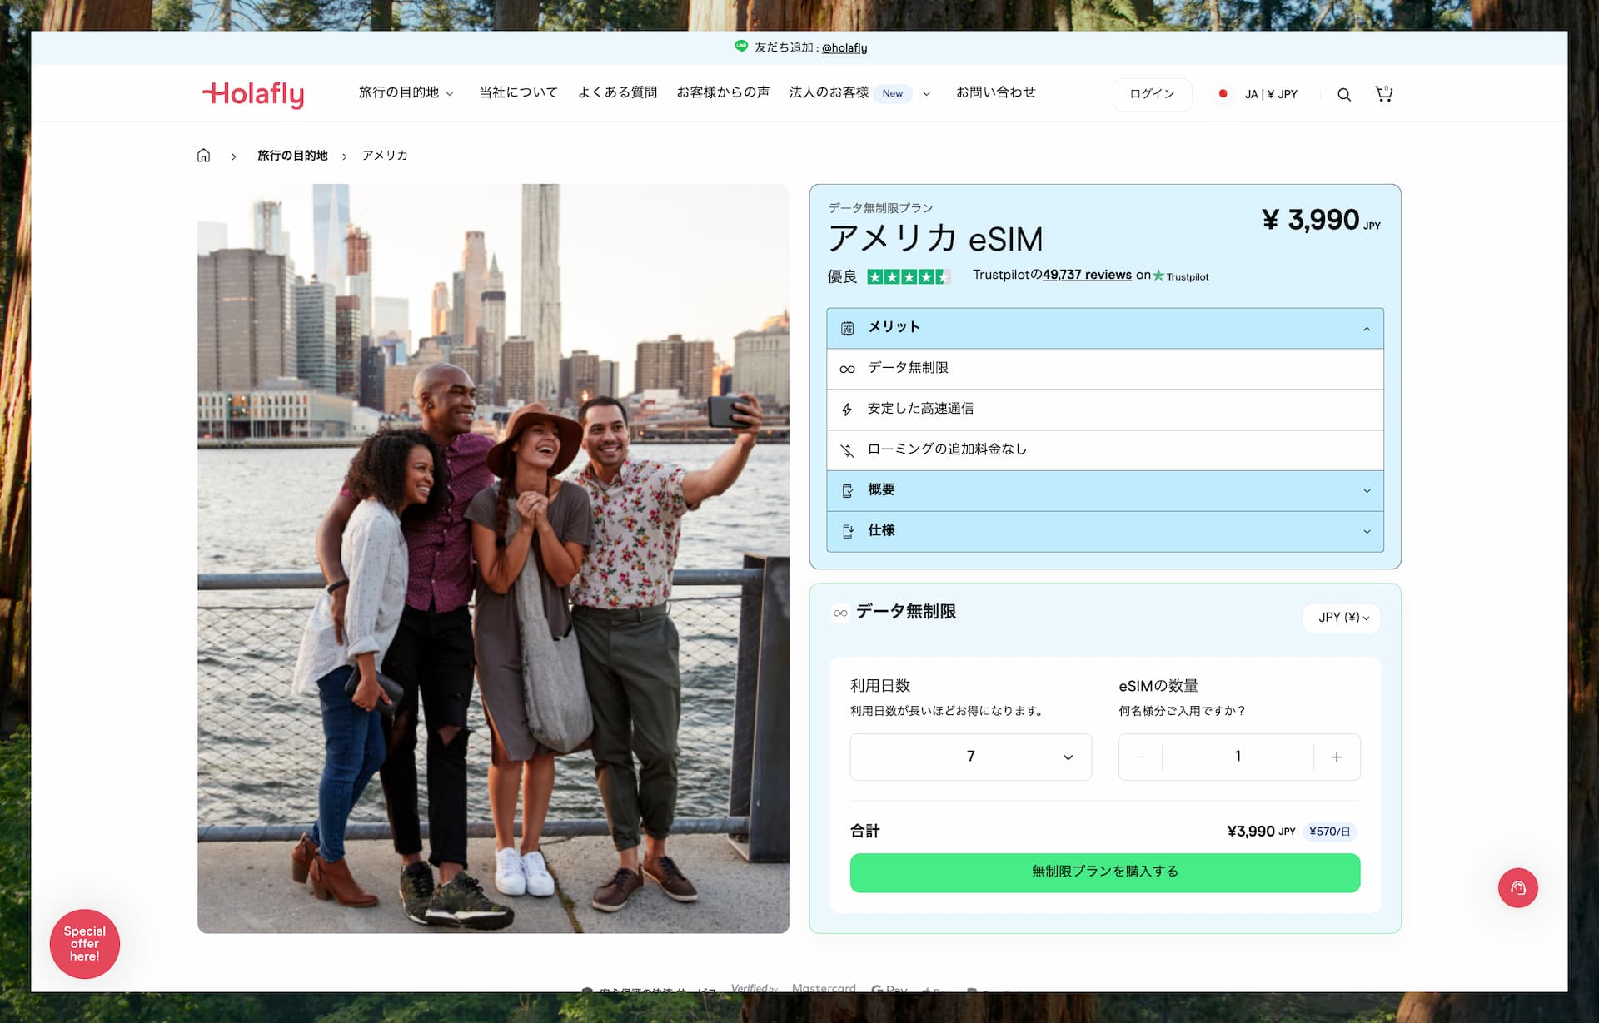Click the データ無制限プラン label
The height and width of the screenshot is (1023, 1599).
pos(880,208)
